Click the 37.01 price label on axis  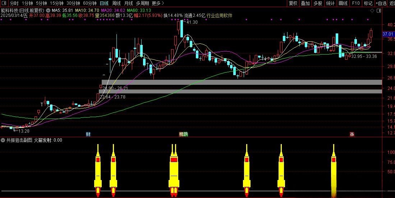[x=388, y=34]
